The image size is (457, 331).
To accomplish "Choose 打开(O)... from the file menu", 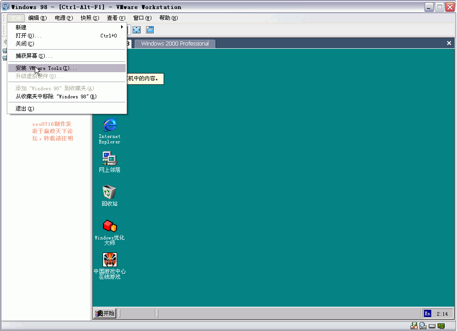I will [x=67, y=36].
